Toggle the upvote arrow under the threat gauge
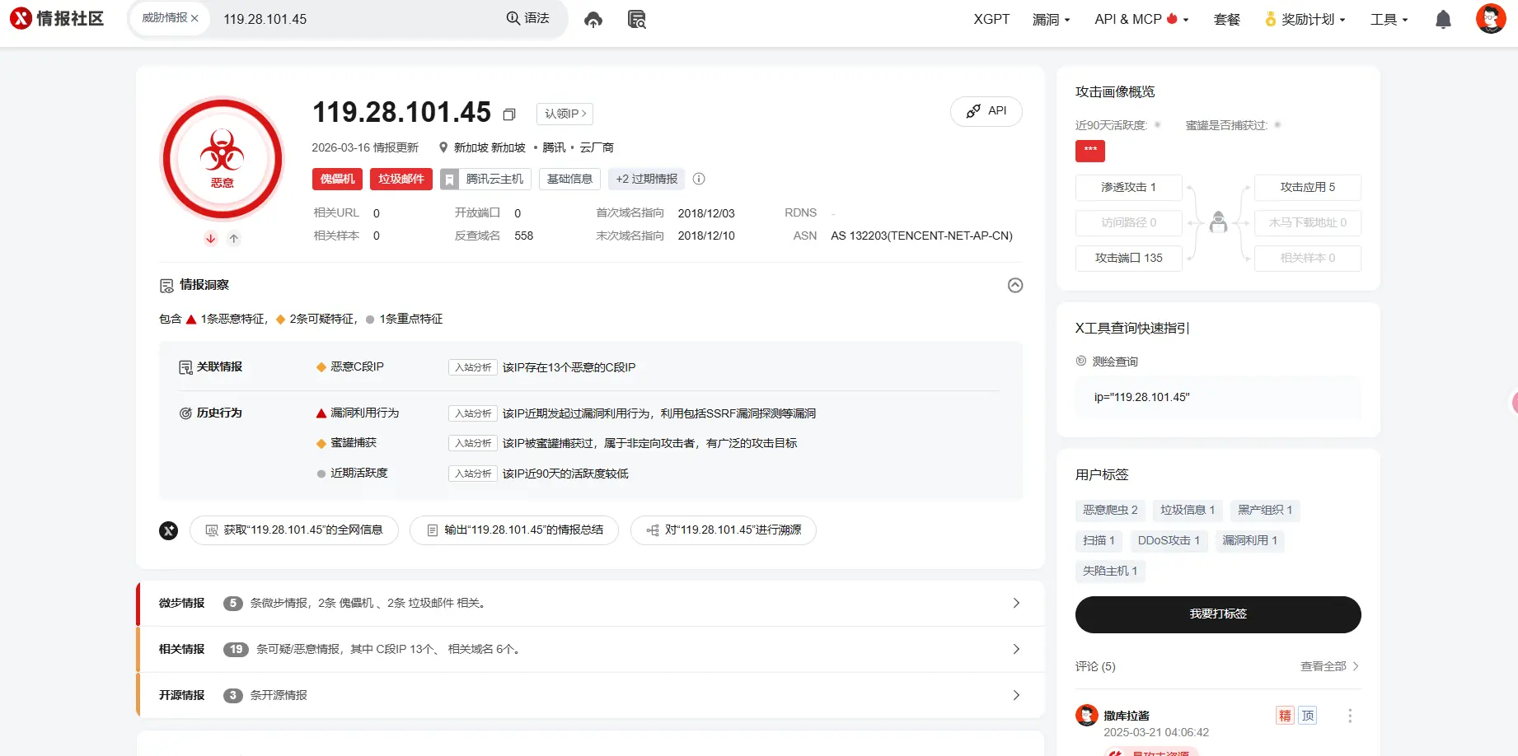1518x756 pixels. pyautogui.click(x=233, y=238)
